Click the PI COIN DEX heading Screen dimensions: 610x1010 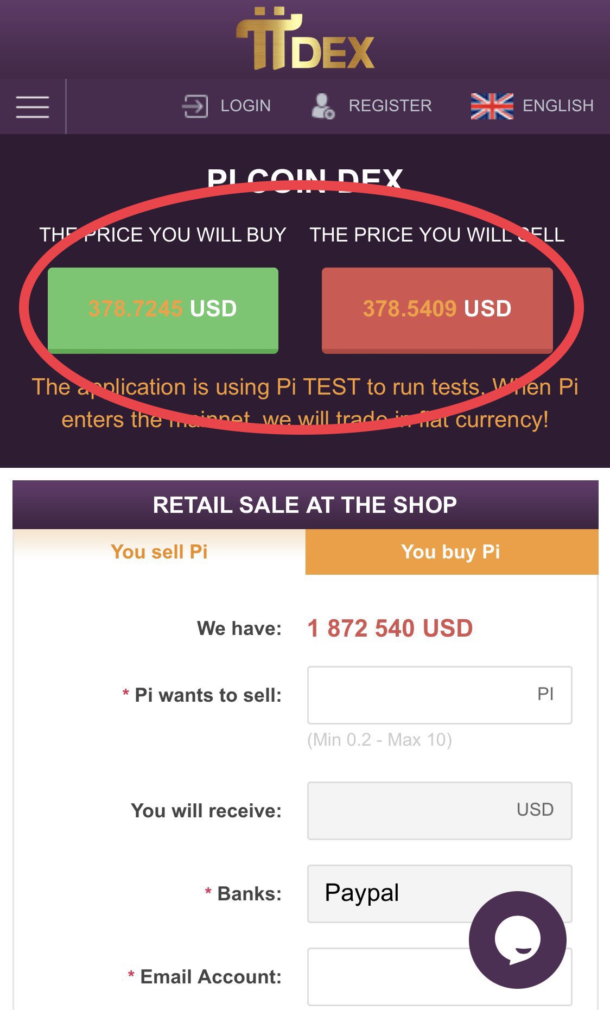pyautogui.click(x=304, y=179)
